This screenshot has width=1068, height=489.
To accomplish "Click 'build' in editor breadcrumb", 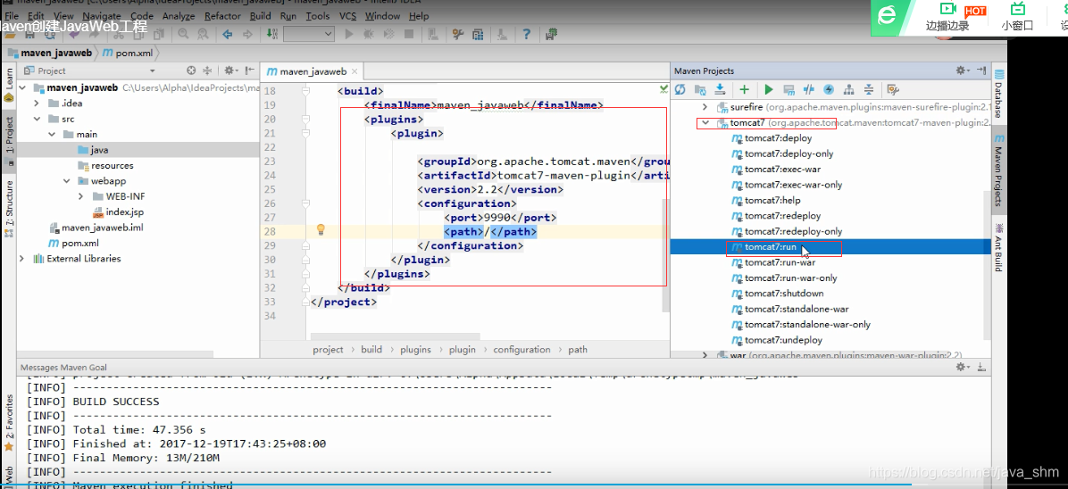I will pos(371,350).
